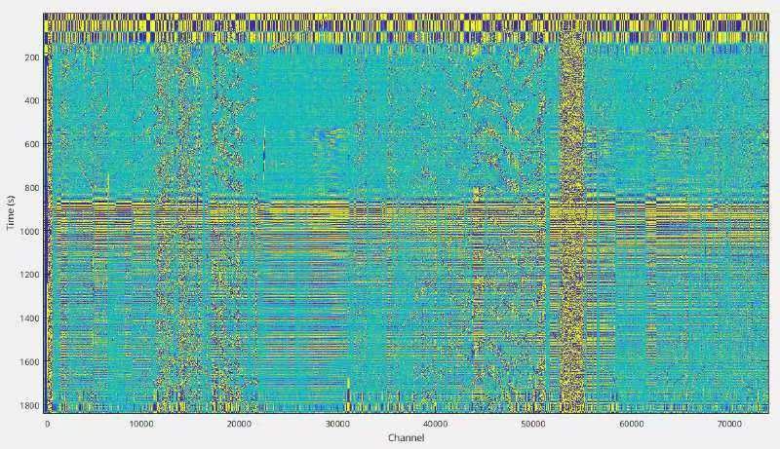The image size is (780, 449).
Task: Select the y-axis tick label 600
Action: click(31, 144)
